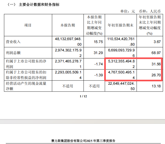
Task: Click the 年初至报告期末 column header
Action: 121,25
